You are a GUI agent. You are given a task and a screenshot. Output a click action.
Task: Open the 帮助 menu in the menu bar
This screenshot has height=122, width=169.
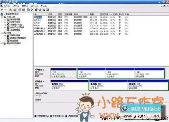[43, 6]
